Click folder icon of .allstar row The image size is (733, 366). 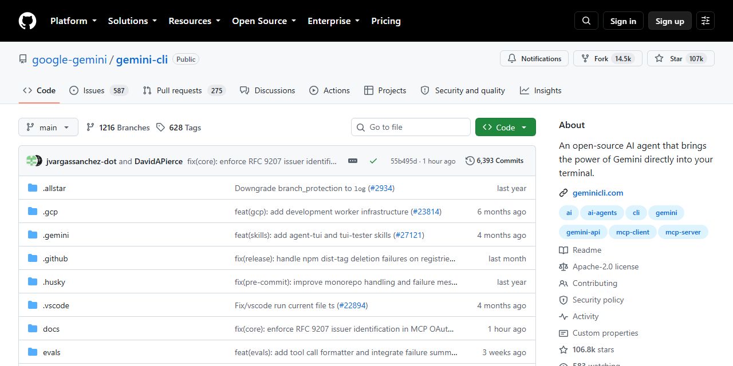[x=33, y=188]
